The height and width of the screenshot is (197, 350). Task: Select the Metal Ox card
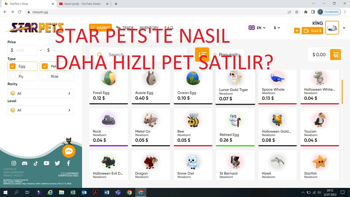pyautogui.click(x=151, y=127)
